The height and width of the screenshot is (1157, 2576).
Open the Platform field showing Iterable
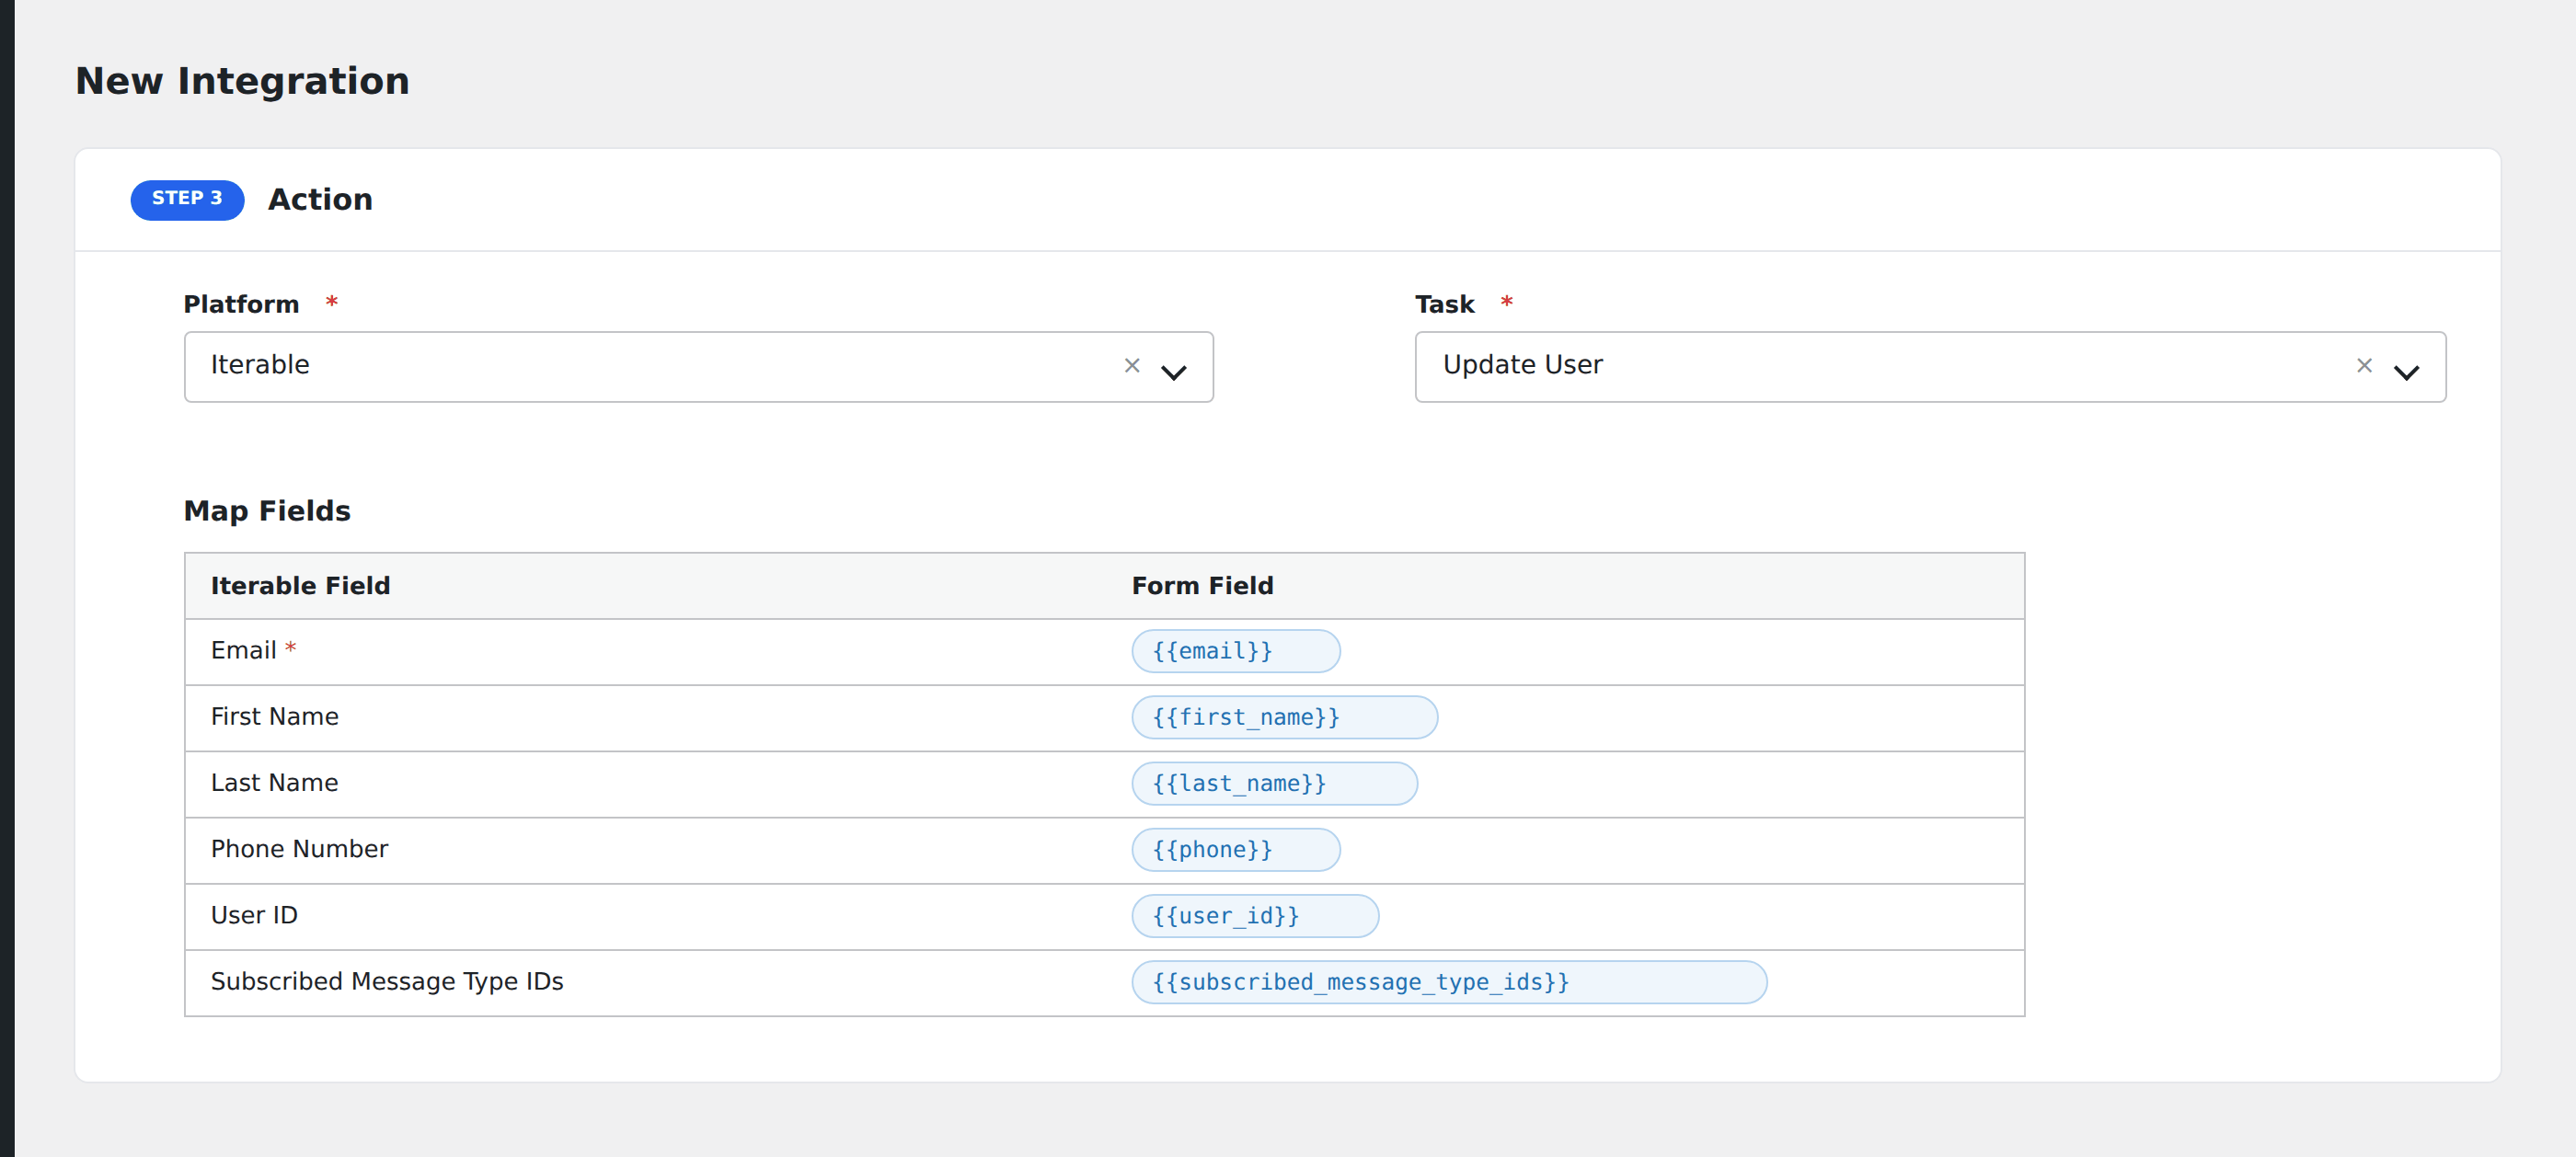click(x=698, y=367)
